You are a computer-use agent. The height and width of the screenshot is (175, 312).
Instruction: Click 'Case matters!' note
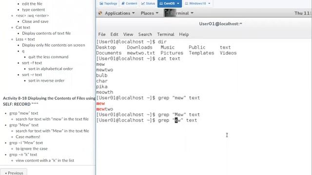tap(28, 137)
